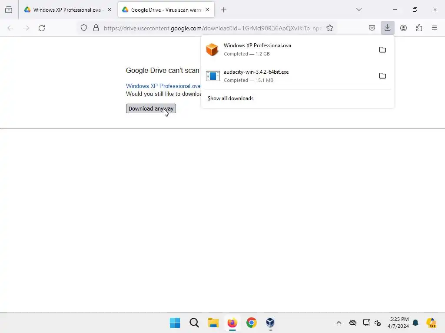445x333 pixels.
Task: Open Windows taskbar search
Action: pyautogui.click(x=194, y=323)
